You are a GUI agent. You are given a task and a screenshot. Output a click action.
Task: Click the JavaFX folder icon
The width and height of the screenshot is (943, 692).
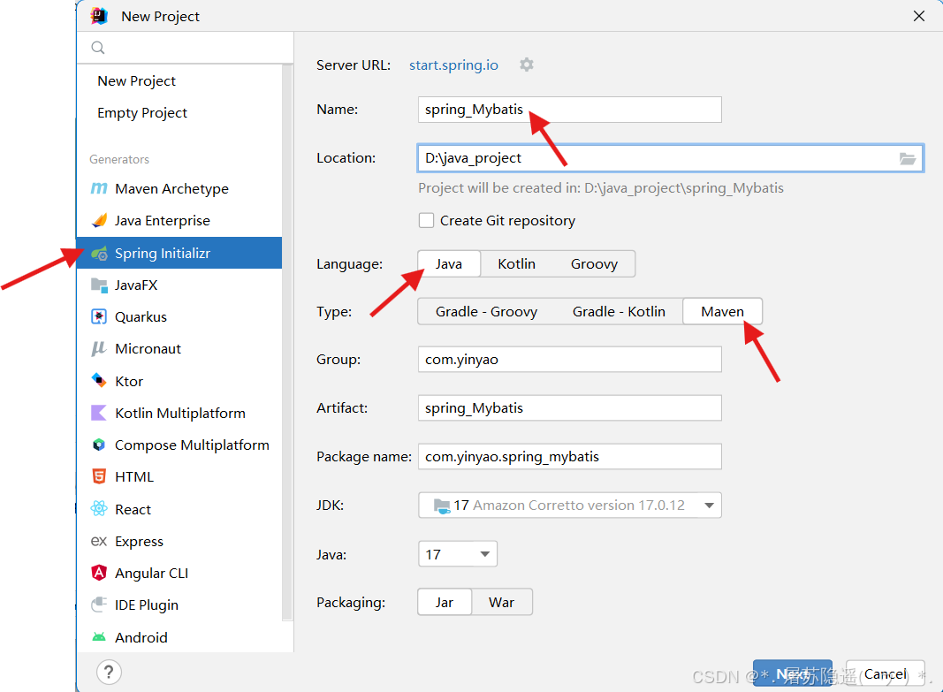click(x=99, y=285)
